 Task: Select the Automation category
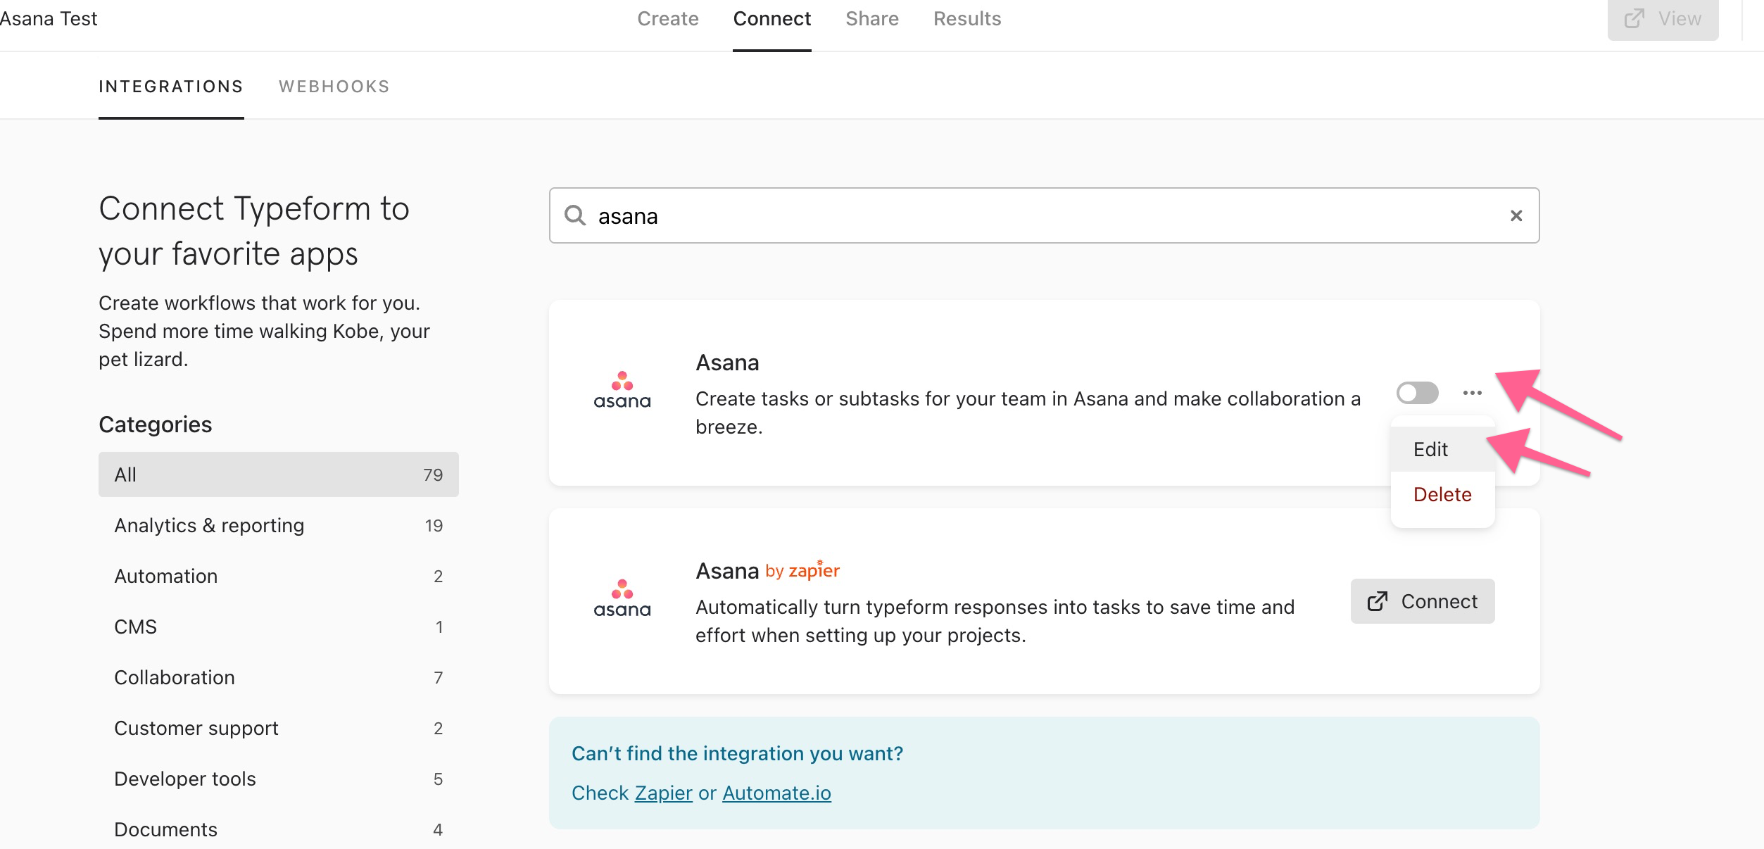278,576
